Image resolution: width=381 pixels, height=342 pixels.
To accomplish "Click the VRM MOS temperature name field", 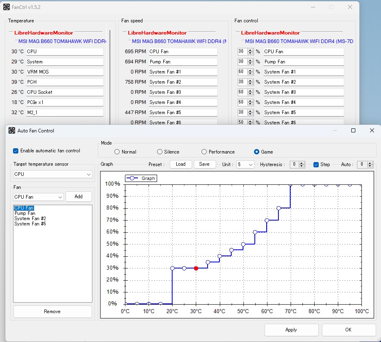I will click(65, 72).
